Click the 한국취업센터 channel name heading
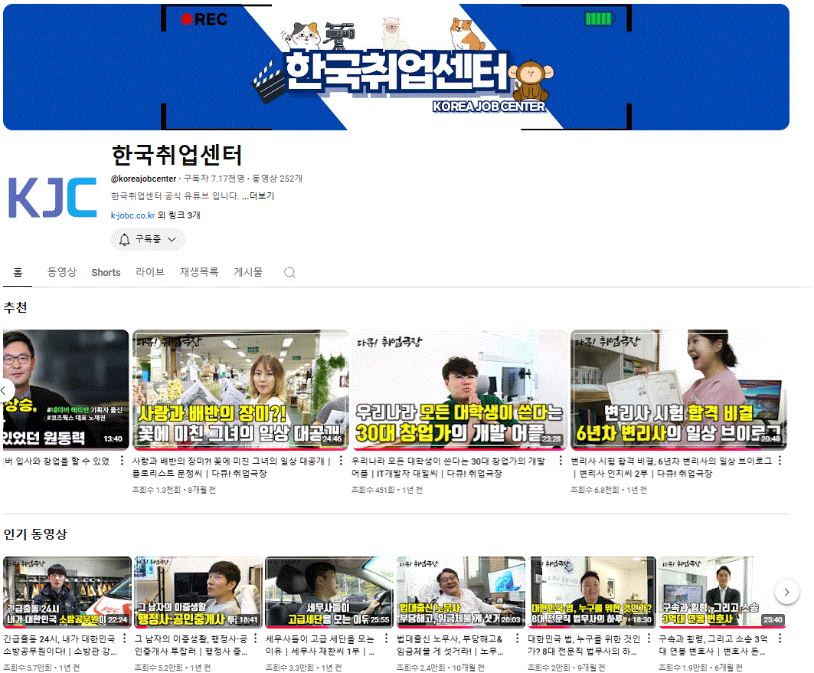 tap(177, 155)
